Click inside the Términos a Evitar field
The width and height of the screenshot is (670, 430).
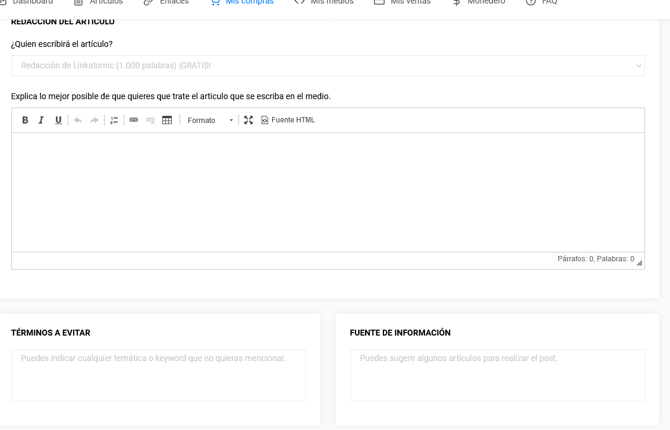[159, 374]
